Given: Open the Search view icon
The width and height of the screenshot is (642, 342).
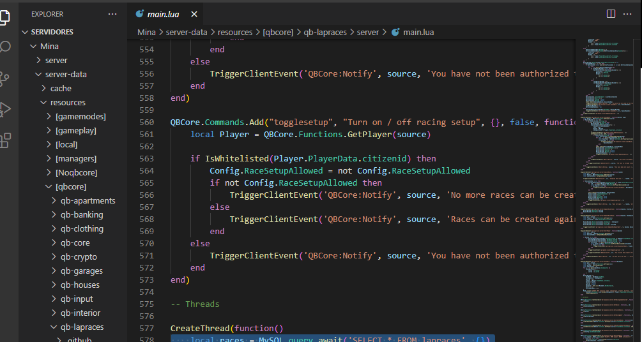Looking at the screenshot, I should (4, 47).
